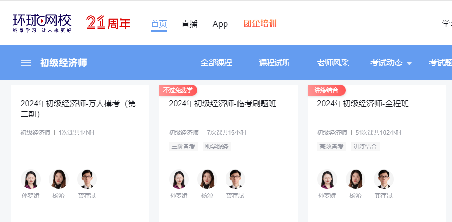The image size is (452, 222).
Task: Open the 2024年初级经济师-临考刷题班 course title
Action: coord(223,104)
